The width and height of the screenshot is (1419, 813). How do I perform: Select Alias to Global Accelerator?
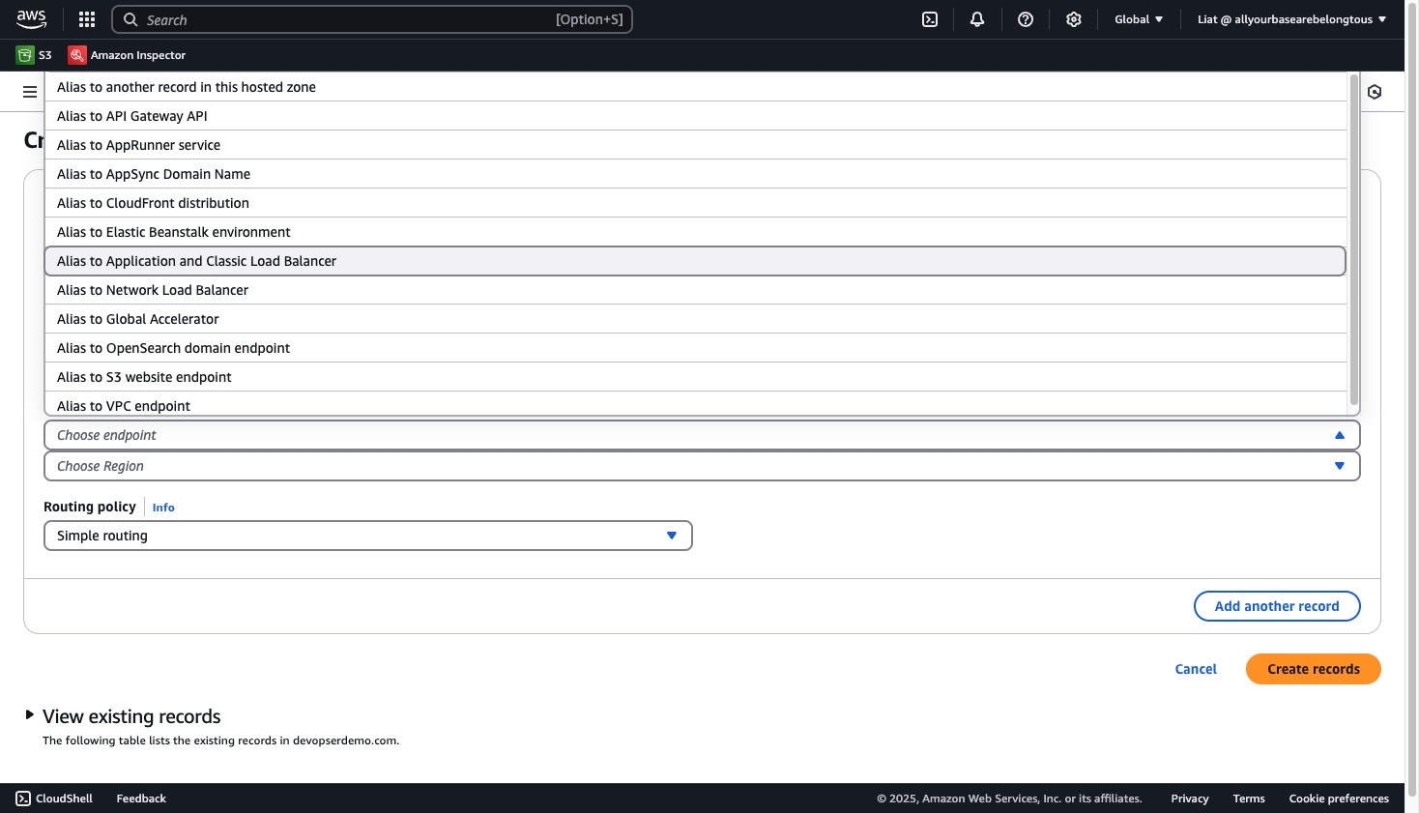tap(695, 319)
